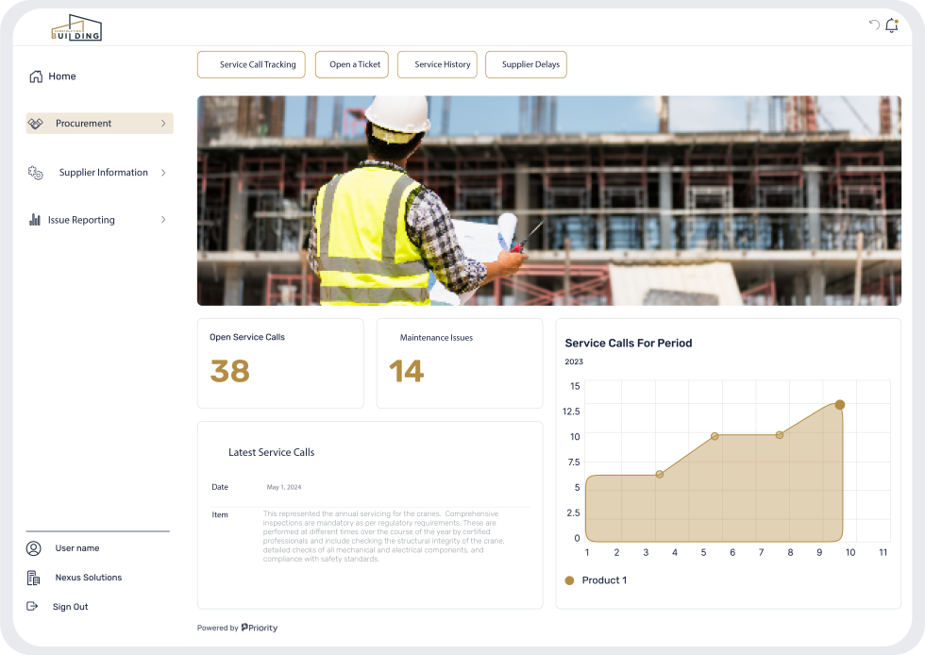Image resolution: width=925 pixels, height=655 pixels.
Task: Click the Sign Out arrow icon
Action: [x=33, y=607]
